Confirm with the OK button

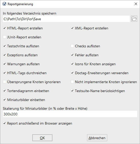pos(42,138)
